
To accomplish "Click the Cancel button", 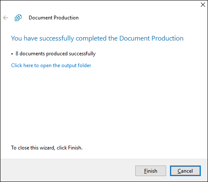I will click(x=185, y=171).
